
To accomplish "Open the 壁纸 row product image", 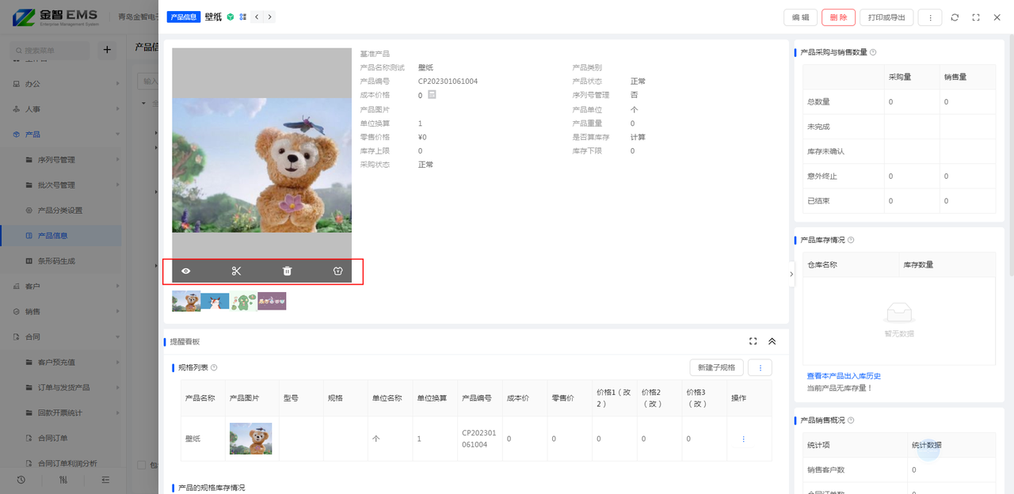I will [x=250, y=439].
